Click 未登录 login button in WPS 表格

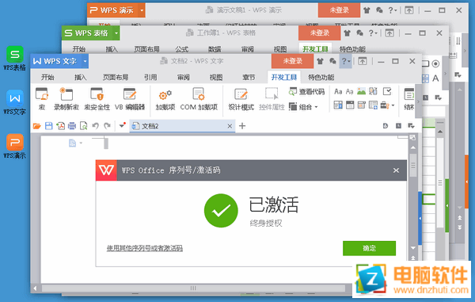coord(320,33)
